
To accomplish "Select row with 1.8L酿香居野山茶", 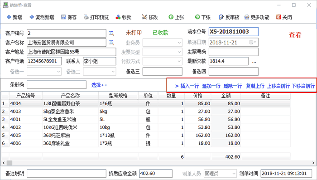I will point(146,103).
